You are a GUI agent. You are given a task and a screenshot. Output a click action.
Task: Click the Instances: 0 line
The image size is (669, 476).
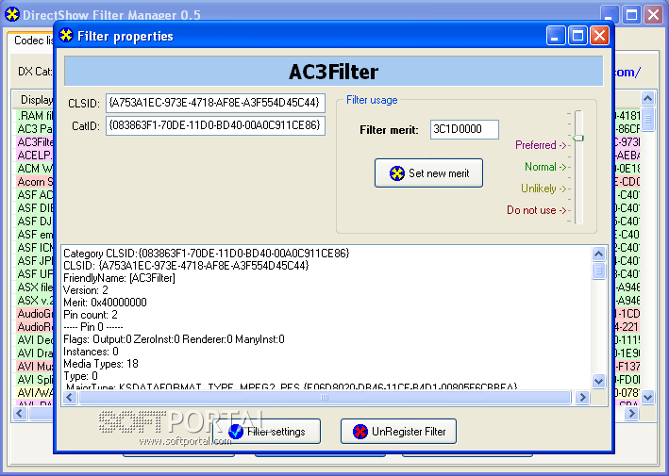click(91, 352)
